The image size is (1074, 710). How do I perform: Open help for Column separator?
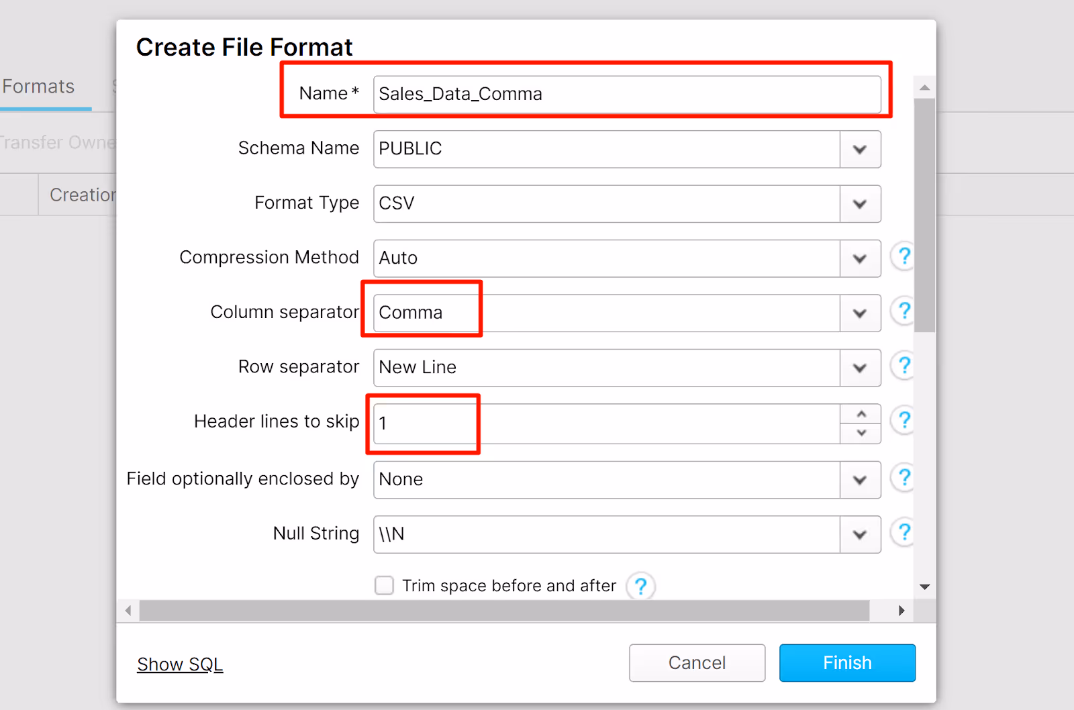(904, 311)
